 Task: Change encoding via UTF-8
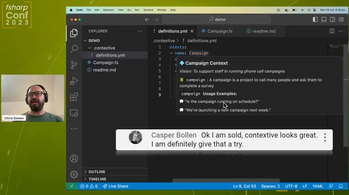[291, 186]
